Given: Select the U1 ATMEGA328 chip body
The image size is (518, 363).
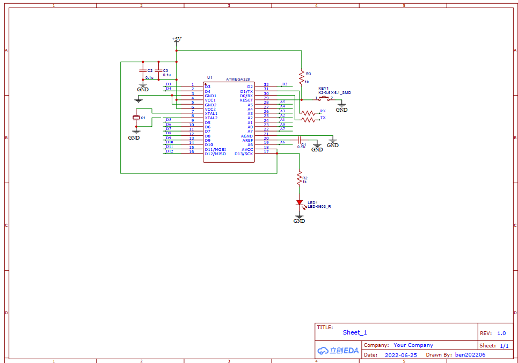Looking at the screenshot, I should [x=229, y=122].
